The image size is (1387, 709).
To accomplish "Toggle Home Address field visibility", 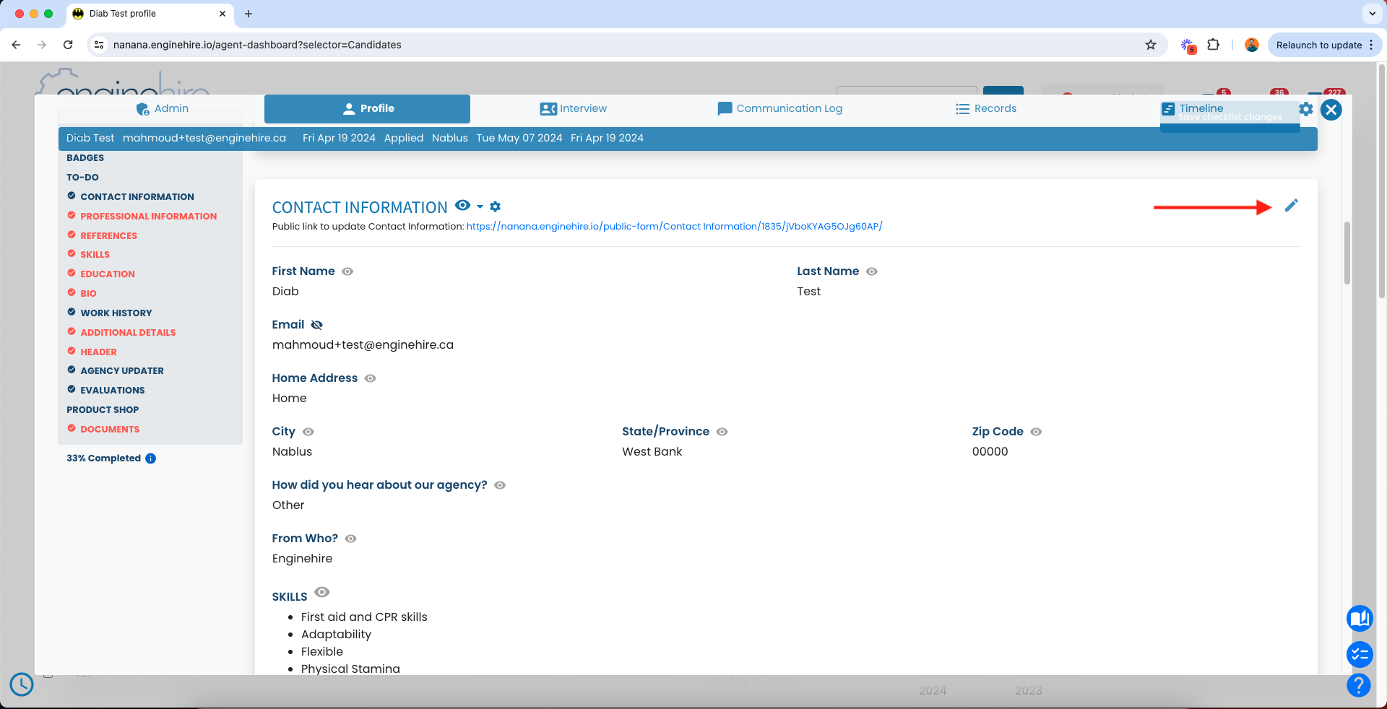I will (371, 378).
